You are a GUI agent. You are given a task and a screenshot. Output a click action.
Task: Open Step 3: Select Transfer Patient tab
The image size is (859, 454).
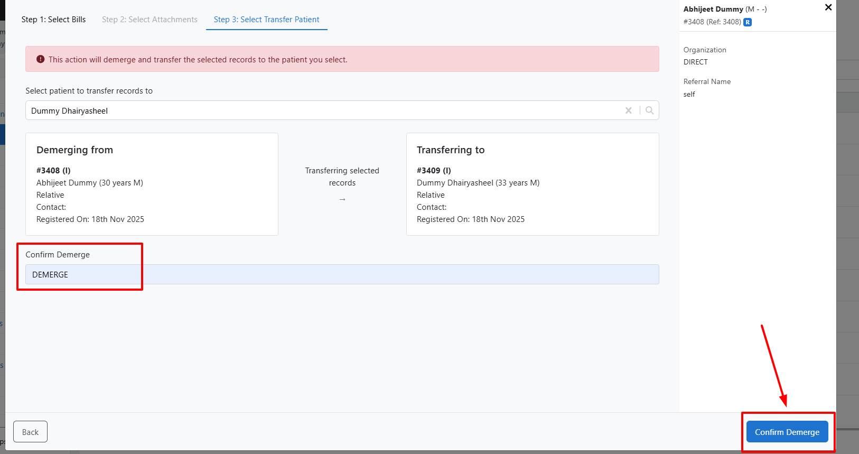(267, 20)
